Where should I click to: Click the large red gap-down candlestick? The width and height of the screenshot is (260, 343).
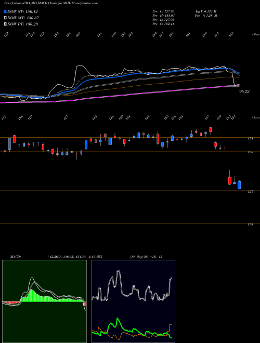point(229,181)
